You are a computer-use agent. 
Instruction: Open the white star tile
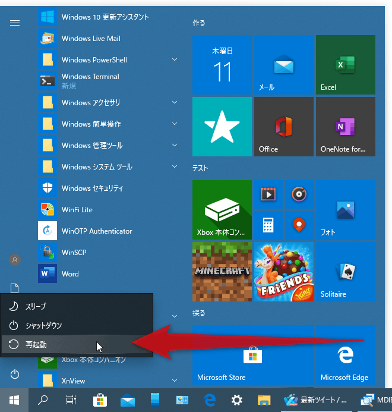(222, 127)
